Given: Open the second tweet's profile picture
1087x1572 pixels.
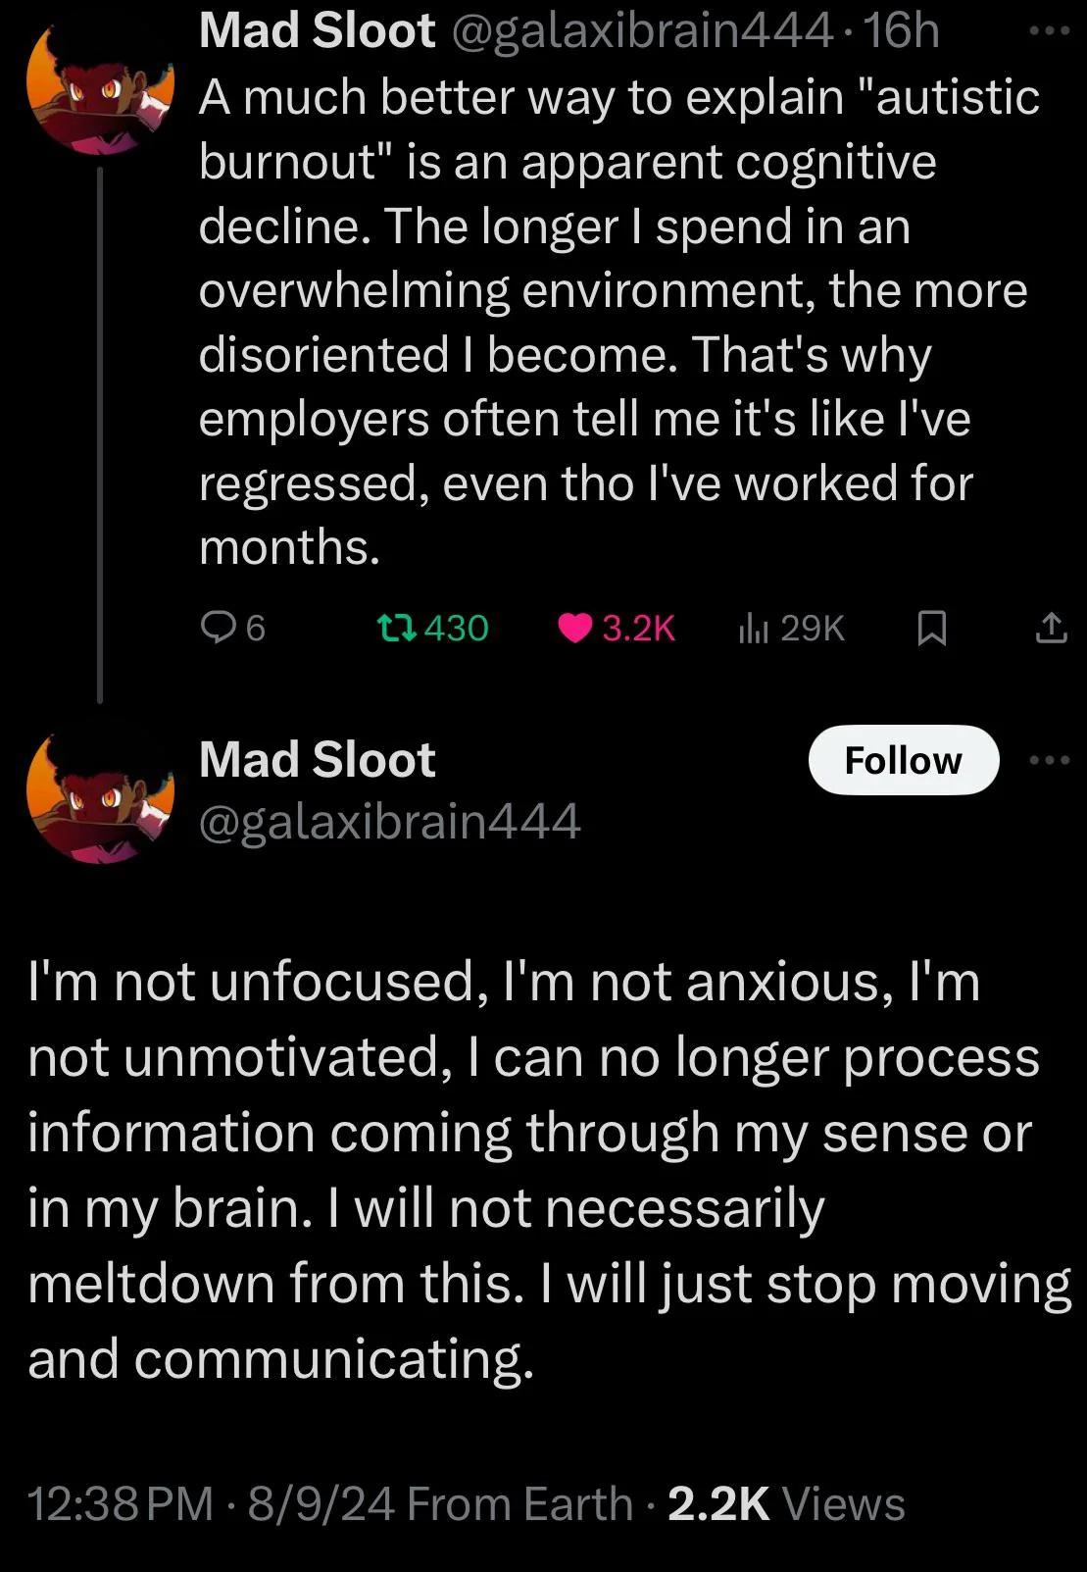Looking at the screenshot, I should (98, 796).
